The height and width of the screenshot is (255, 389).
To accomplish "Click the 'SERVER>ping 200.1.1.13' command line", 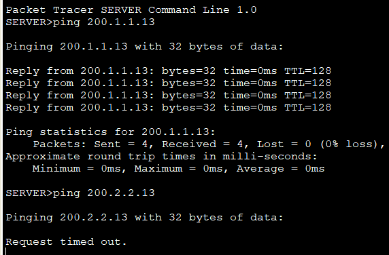I will coord(80,22).
